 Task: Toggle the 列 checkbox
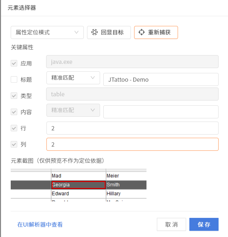click(14, 144)
